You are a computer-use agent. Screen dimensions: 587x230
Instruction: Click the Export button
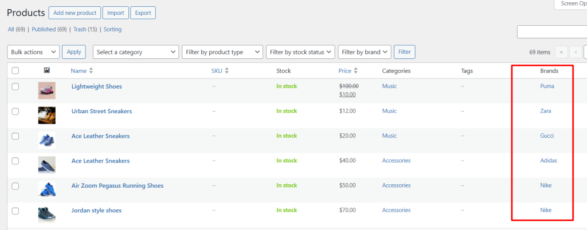click(x=143, y=13)
